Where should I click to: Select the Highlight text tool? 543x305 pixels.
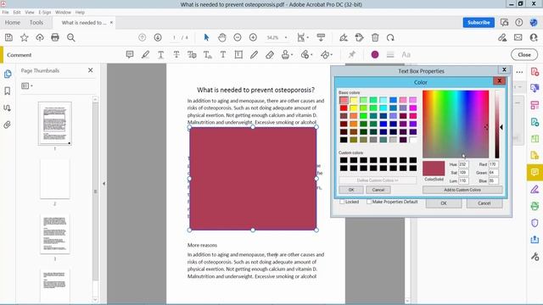145,54
